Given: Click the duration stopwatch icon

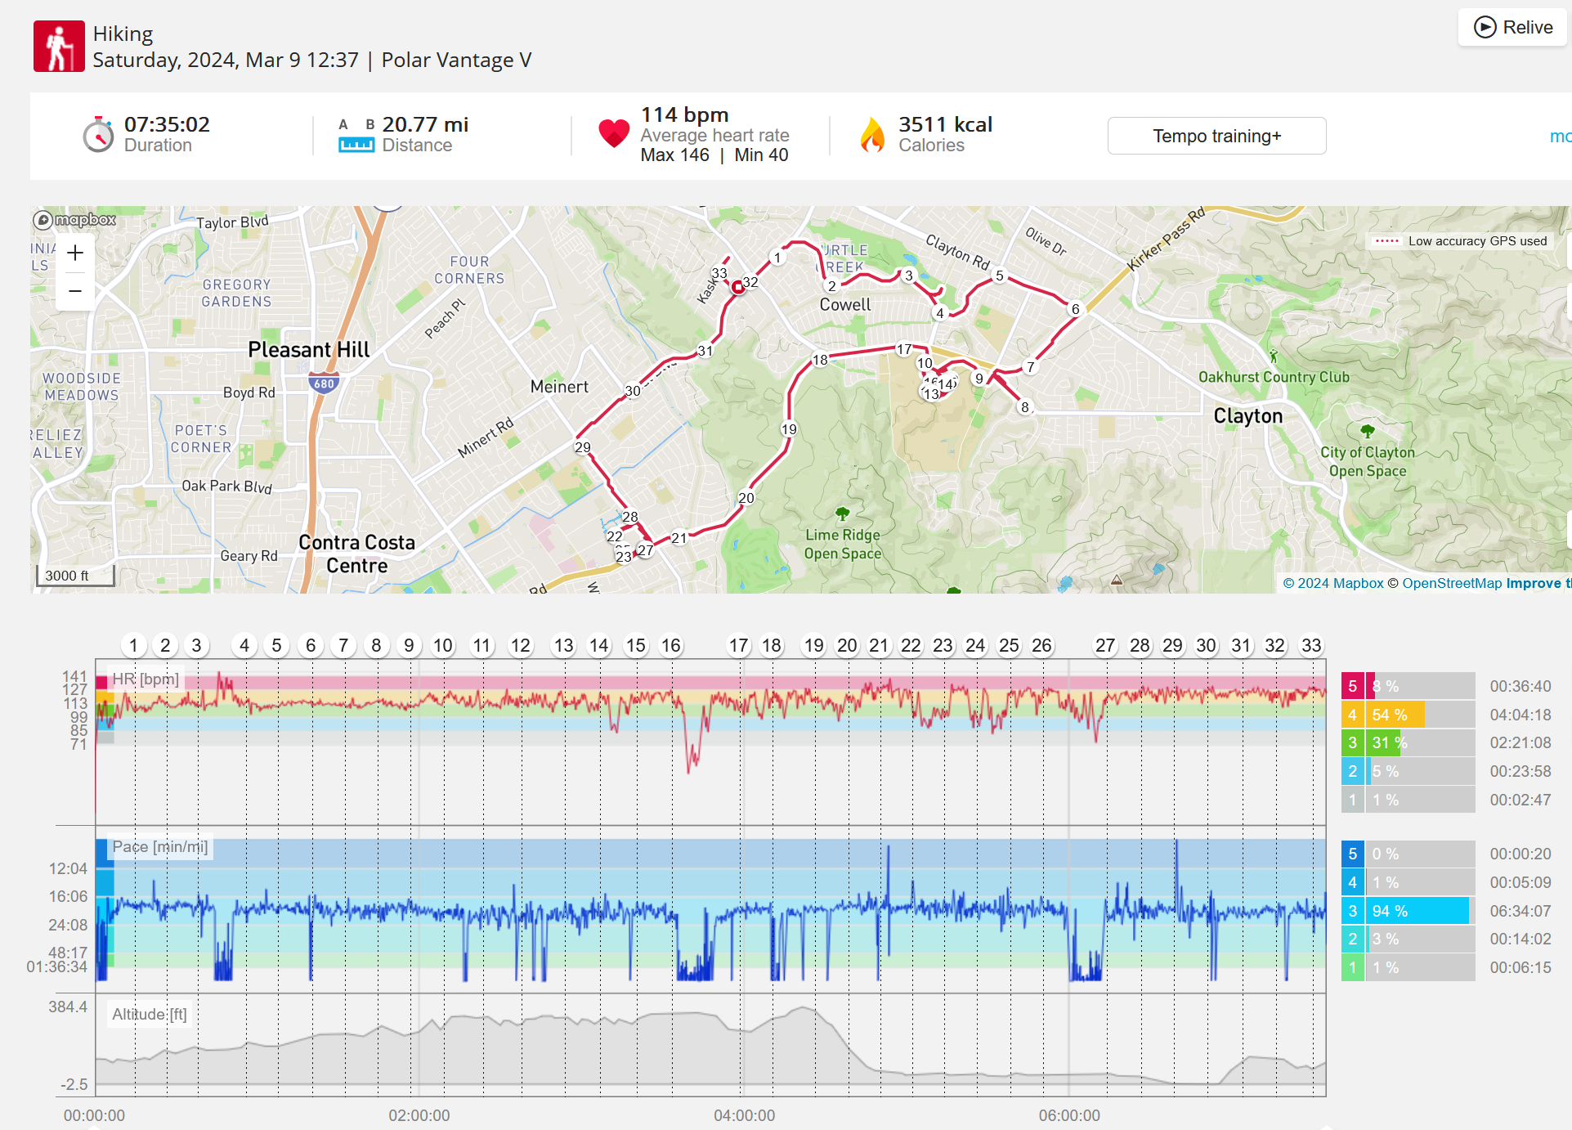Looking at the screenshot, I should click(98, 135).
